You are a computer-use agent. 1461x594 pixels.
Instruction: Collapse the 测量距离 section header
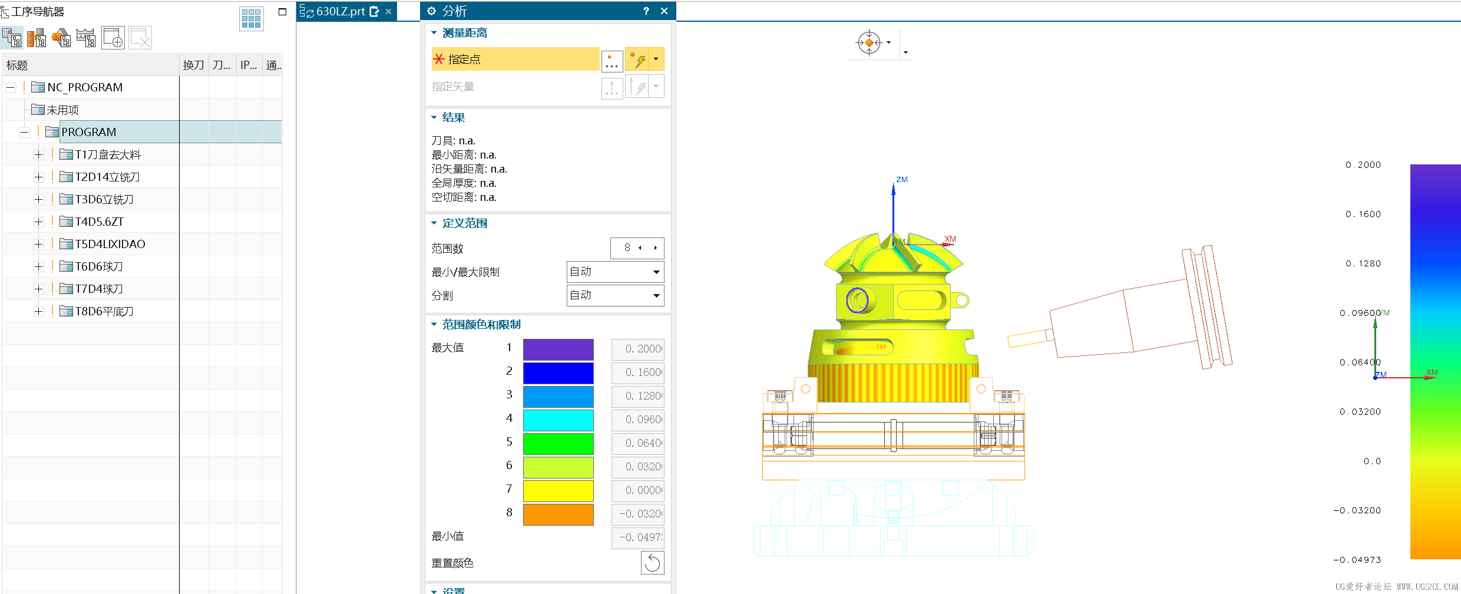(433, 32)
